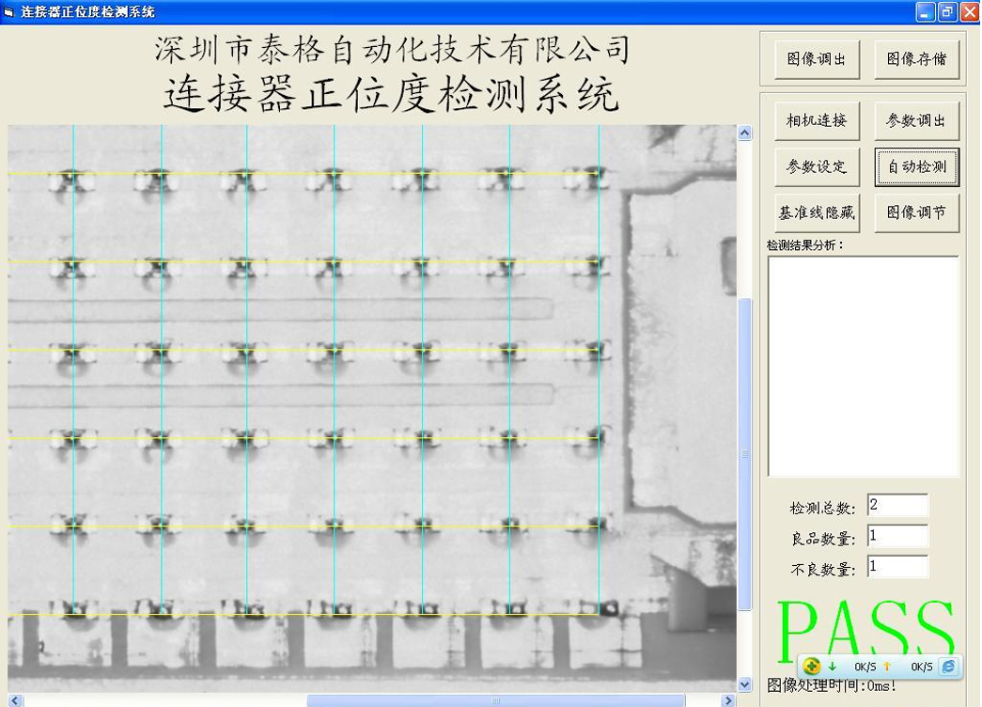Click the 检测结果分析 label

(804, 245)
